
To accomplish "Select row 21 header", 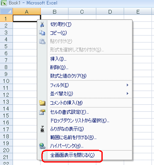I will (x=6, y=157).
